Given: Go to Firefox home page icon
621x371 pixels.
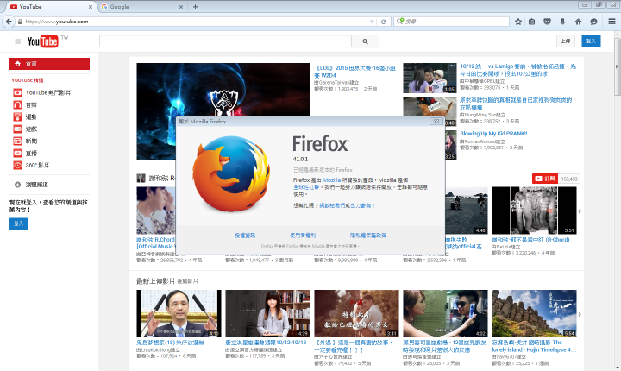Looking at the screenshot, I should [578, 22].
